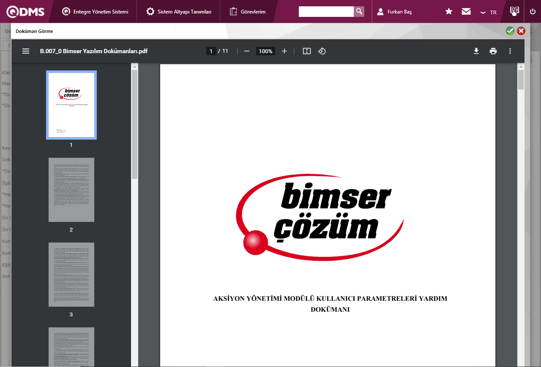Open the Furkan Baş user profile
This screenshot has height=367, width=541.
point(394,12)
